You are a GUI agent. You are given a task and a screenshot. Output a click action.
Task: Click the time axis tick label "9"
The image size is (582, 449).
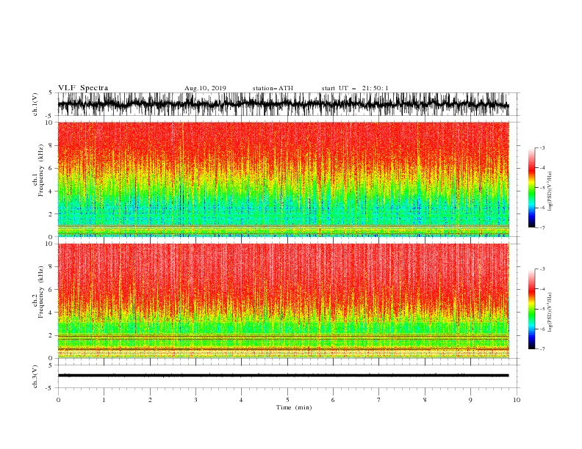[470, 400]
